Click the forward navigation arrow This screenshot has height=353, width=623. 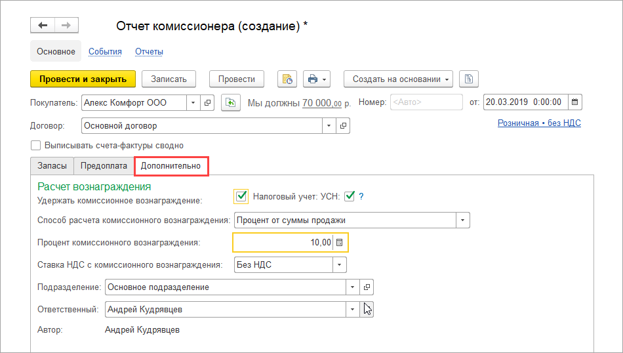click(66, 26)
